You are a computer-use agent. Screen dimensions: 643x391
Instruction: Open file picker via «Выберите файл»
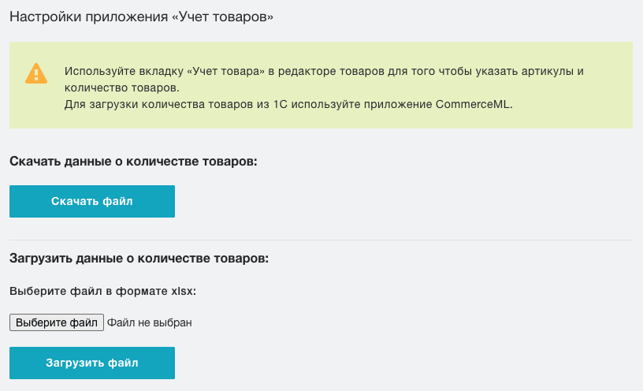57,322
